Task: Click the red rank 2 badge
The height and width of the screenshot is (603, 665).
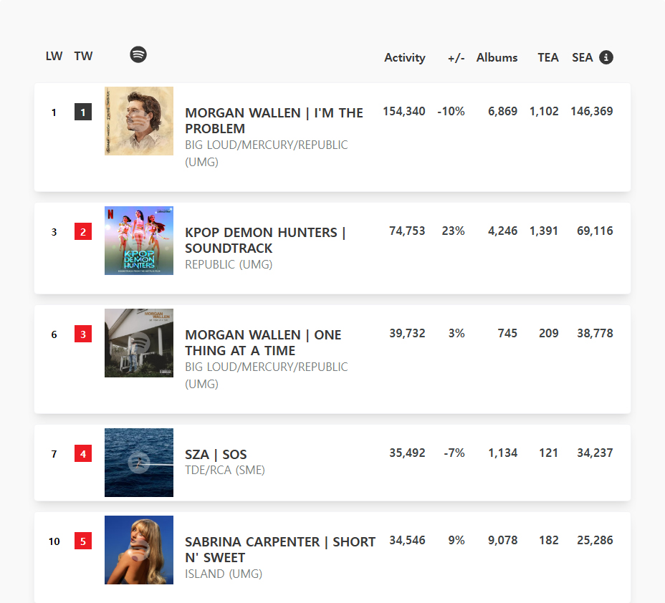Action: pyautogui.click(x=83, y=232)
